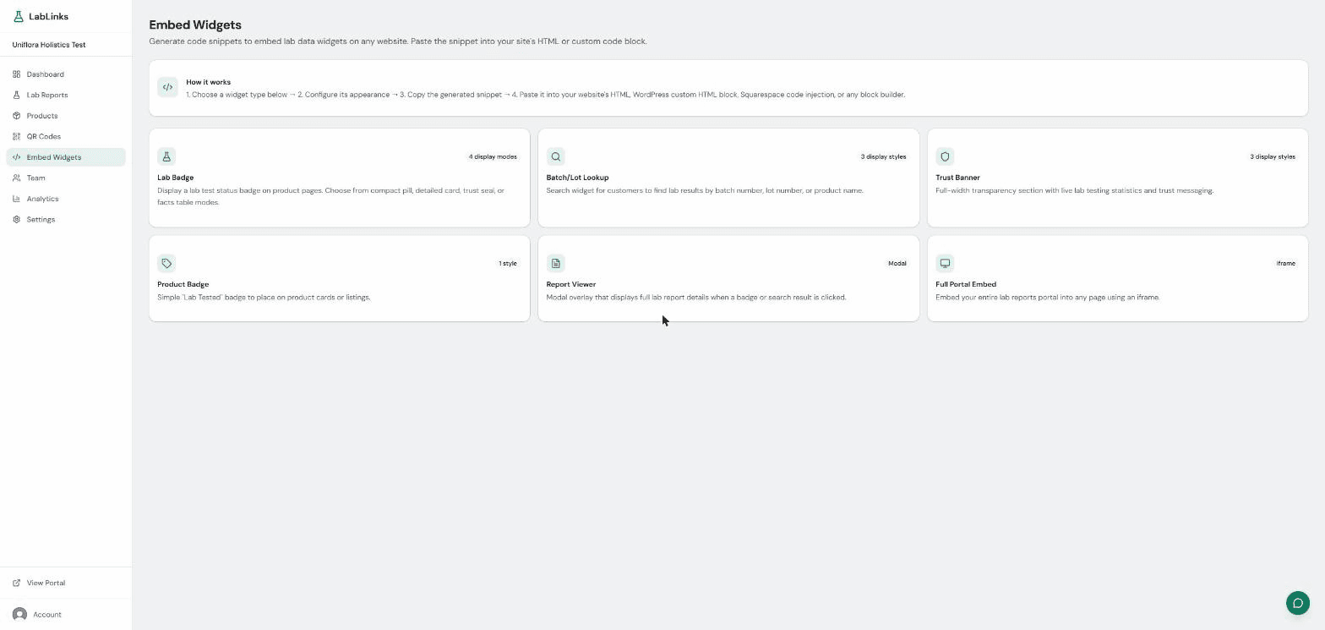
Task: Select the Trust Banner widget title
Action: (x=957, y=178)
